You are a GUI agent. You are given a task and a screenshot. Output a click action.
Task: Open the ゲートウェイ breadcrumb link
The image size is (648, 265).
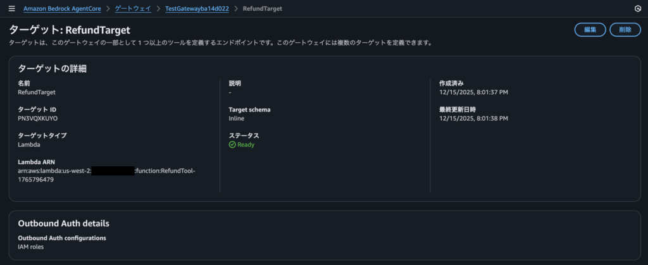coord(133,9)
